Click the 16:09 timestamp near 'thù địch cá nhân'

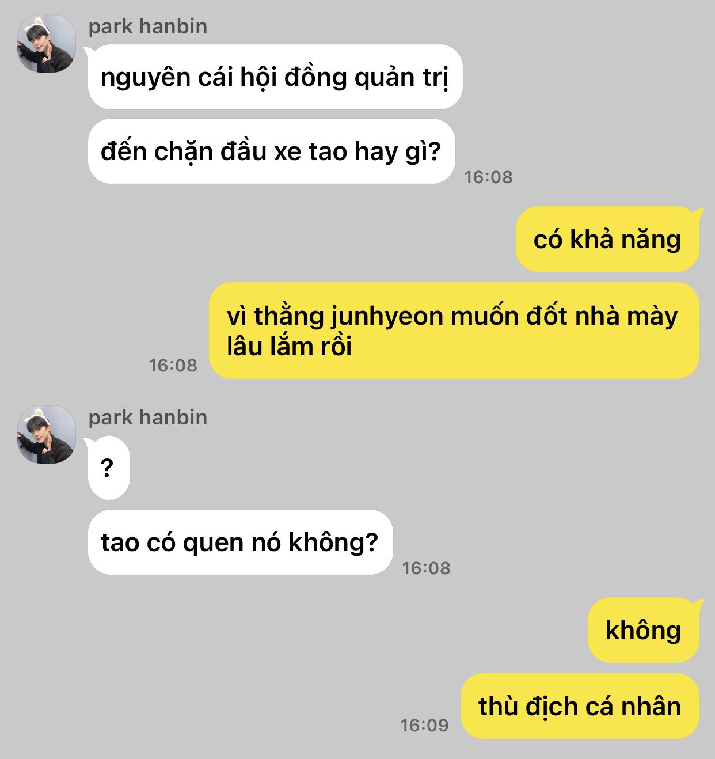tap(425, 725)
